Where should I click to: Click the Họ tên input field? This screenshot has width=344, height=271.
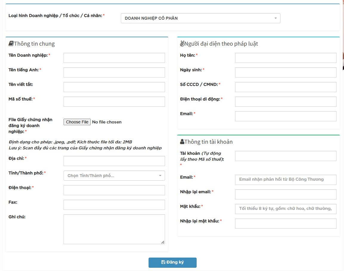[x=286, y=58]
